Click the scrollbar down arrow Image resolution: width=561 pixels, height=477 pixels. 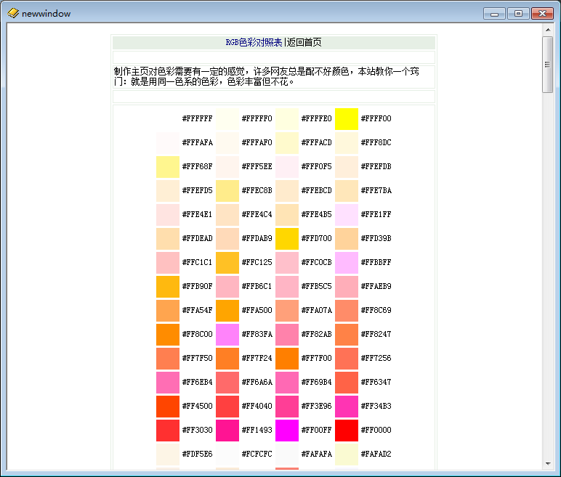547,463
